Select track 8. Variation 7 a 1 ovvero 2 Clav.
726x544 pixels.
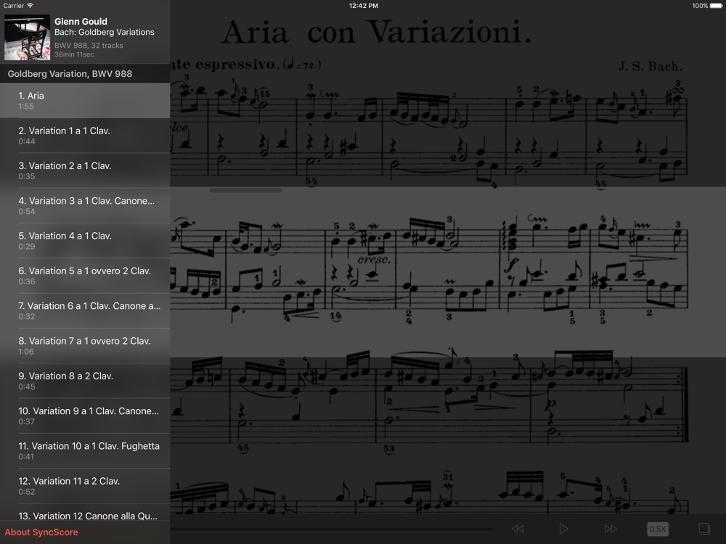85,346
